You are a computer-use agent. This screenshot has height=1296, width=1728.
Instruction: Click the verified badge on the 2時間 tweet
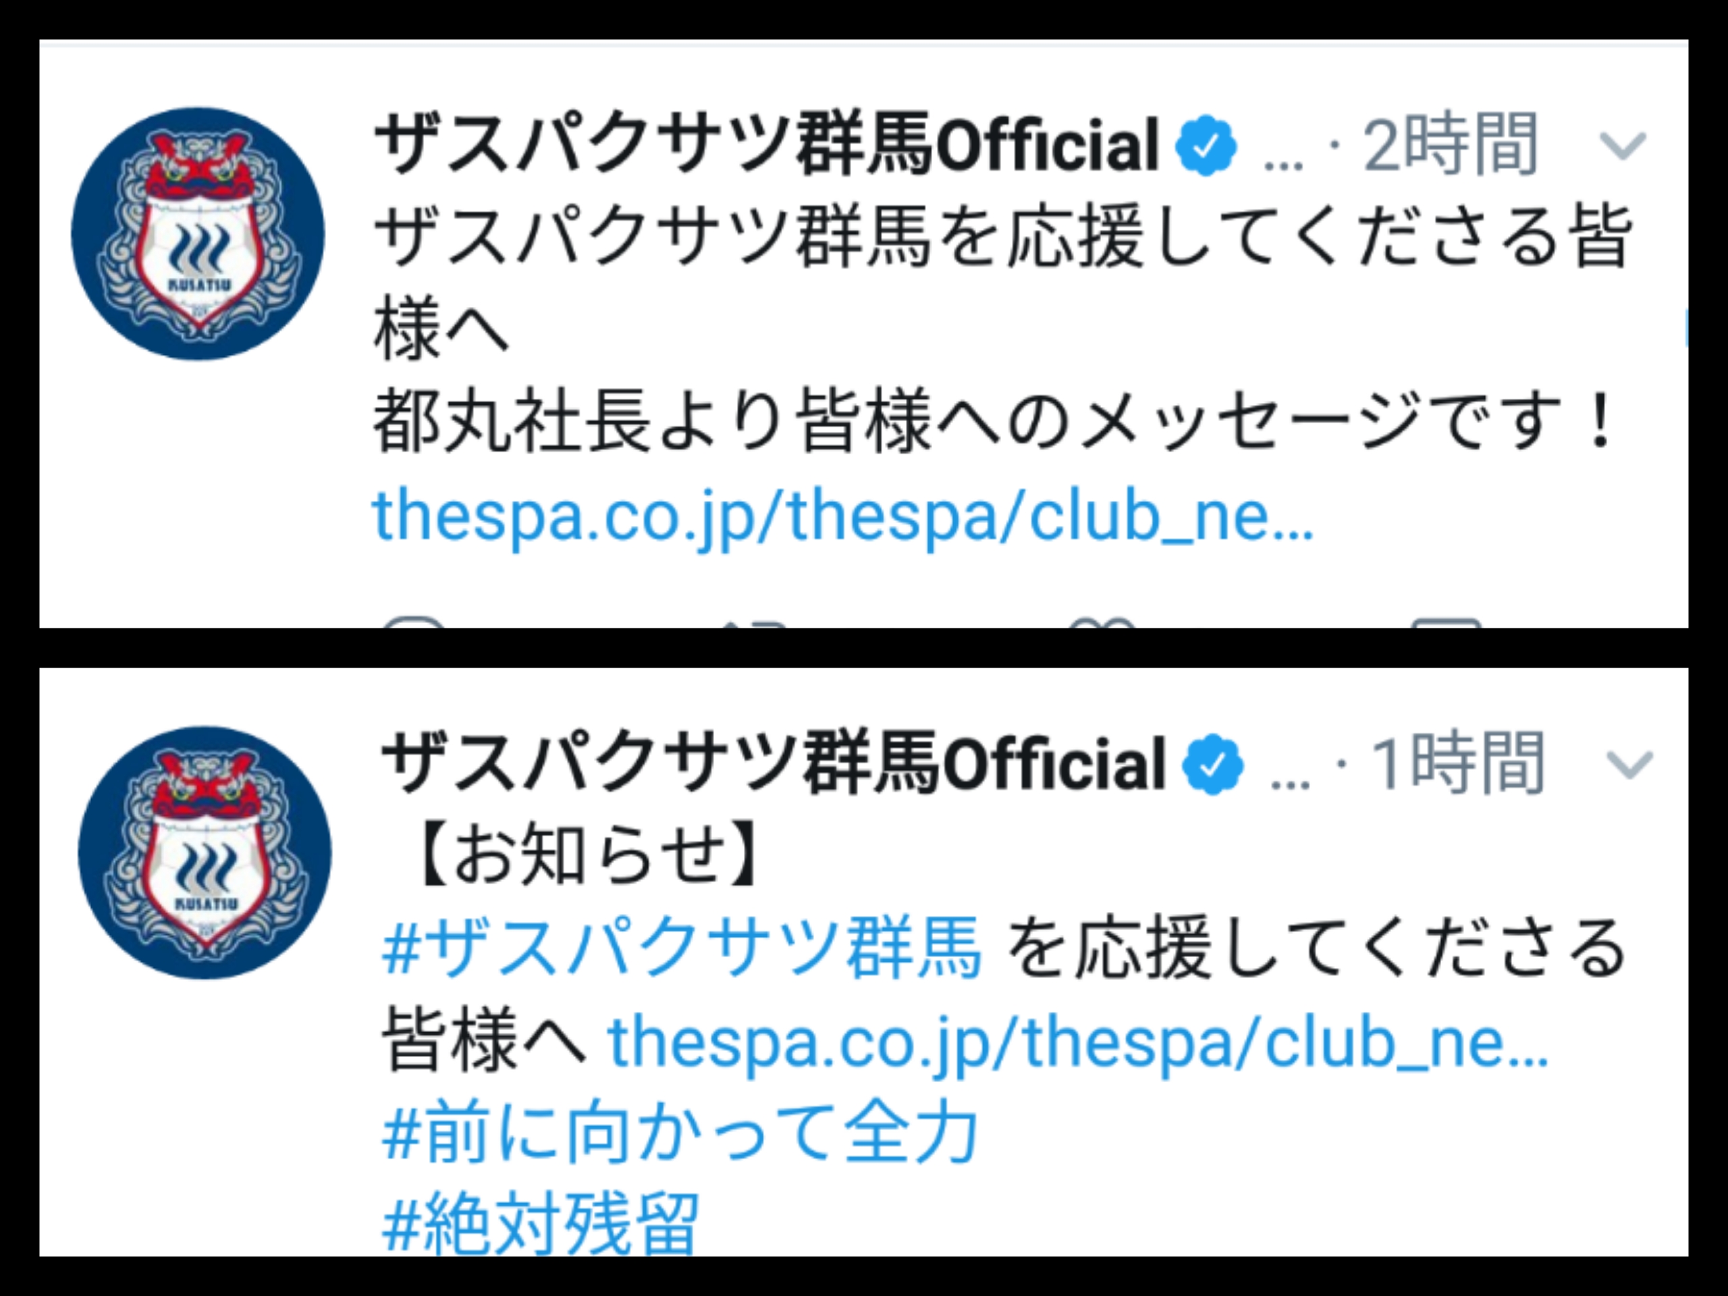(1206, 144)
